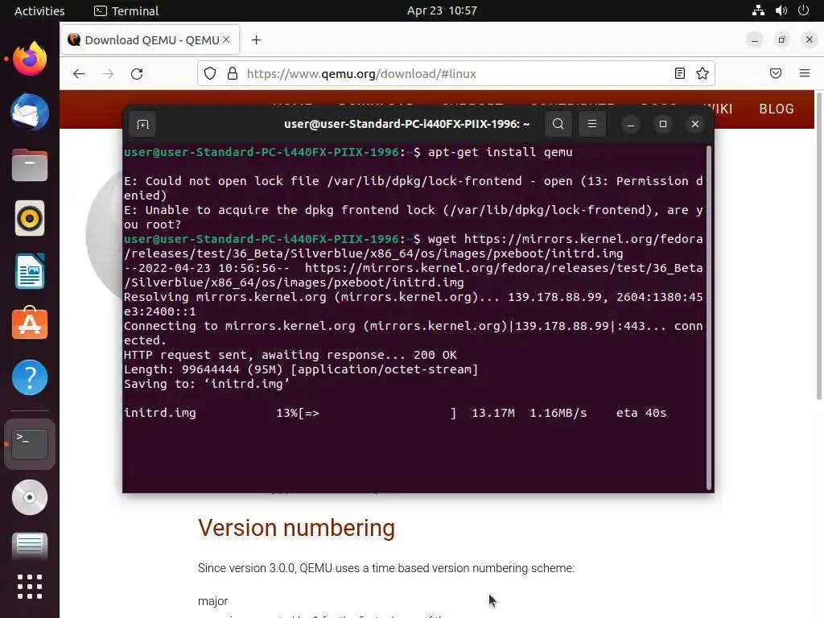Click the Firefox page scrollbar
The height and width of the screenshot is (618, 824).
coord(818,246)
